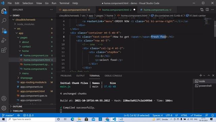Select the powershell terminal instance
Image resolution: width=216 pixels, height=122 pixels.
tap(204, 86)
